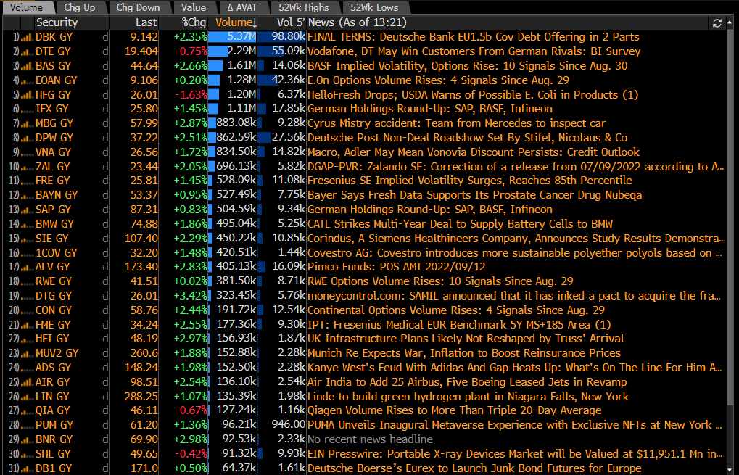The image size is (739, 475).
Task: Click the refresh news icon
Action: pyautogui.click(x=717, y=22)
